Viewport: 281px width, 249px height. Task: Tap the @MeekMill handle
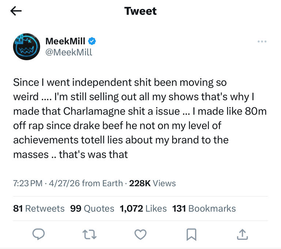[69, 52]
